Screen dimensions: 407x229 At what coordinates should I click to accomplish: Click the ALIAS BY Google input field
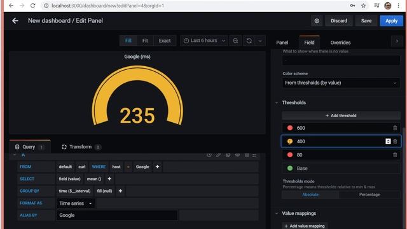[117, 215]
